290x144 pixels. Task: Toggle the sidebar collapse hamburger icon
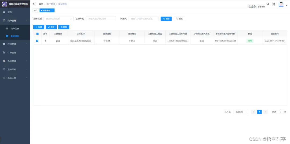click(x=34, y=4)
